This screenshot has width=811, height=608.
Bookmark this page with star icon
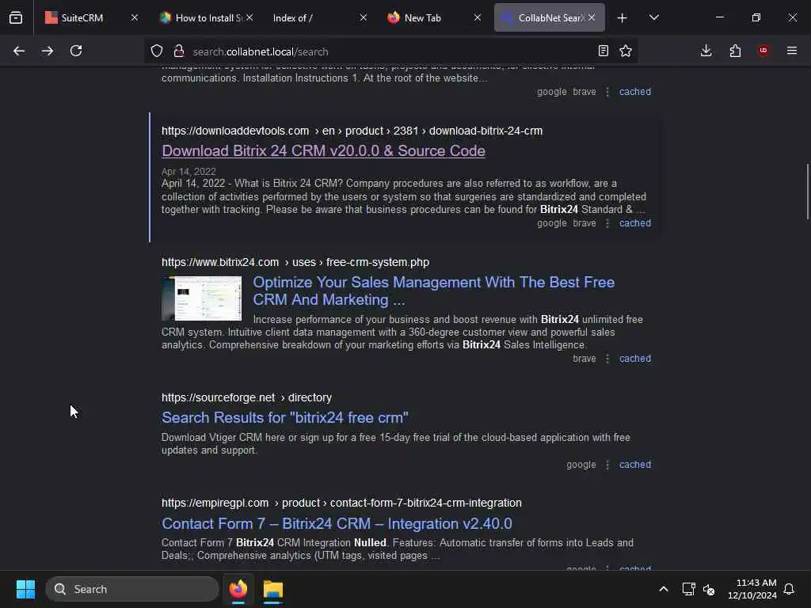pos(626,51)
